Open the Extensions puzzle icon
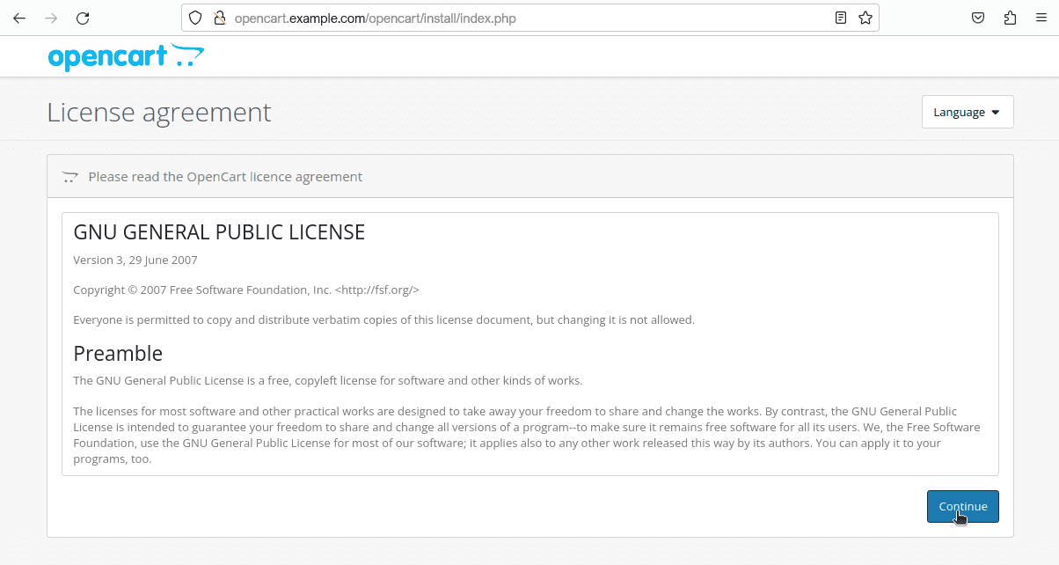Viewport: 1059px width, 565px height. coord(1010,18)
